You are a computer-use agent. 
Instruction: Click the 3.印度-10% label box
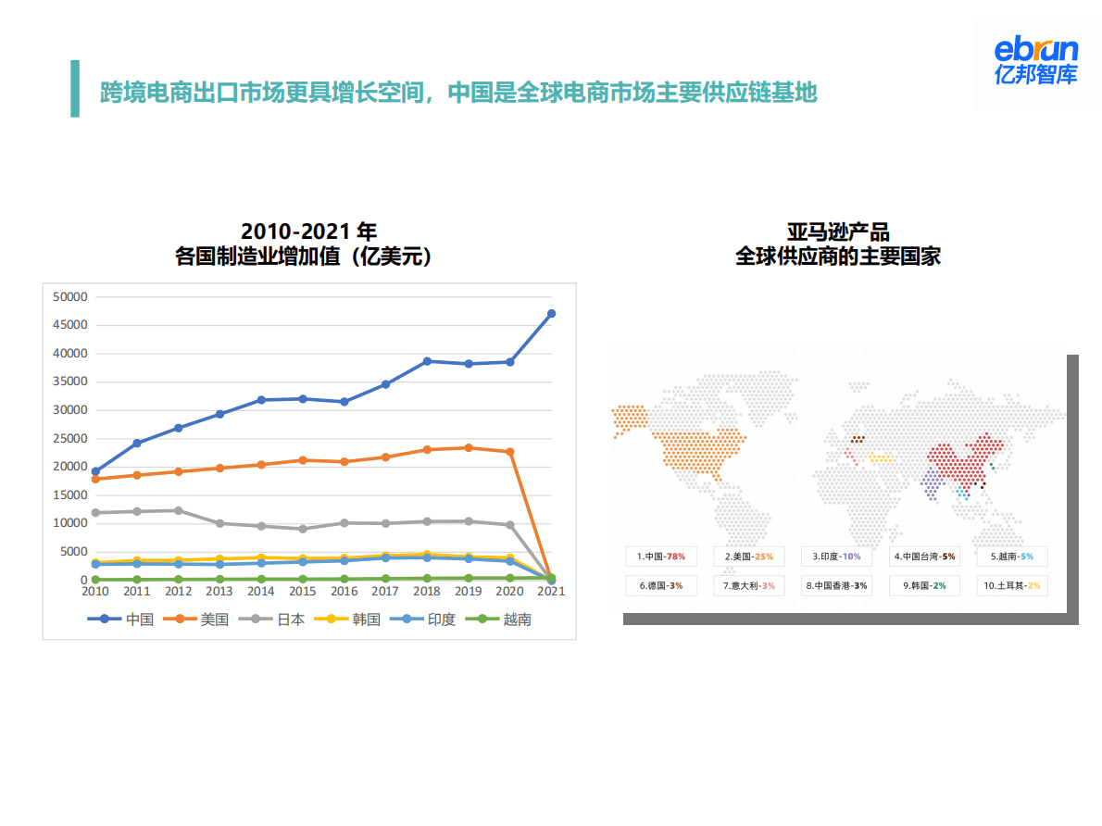click(836, 557)
